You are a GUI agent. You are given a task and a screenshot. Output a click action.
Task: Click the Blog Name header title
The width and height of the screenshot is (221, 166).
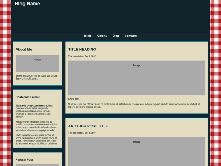(27, 4)
